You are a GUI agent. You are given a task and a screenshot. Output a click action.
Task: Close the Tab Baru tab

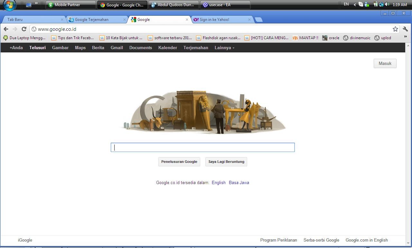click(62, 20)
